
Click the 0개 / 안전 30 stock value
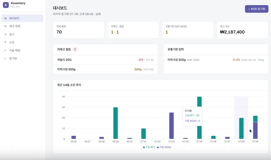tap(146, 60)
